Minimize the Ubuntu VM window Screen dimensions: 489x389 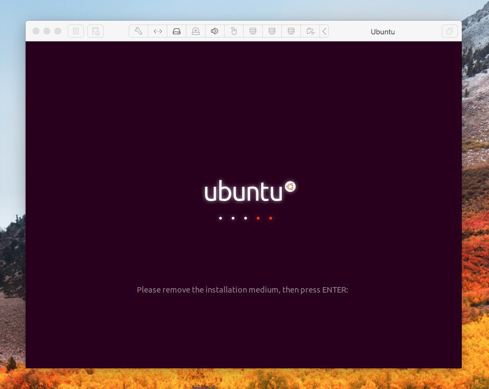click(47, 31)
